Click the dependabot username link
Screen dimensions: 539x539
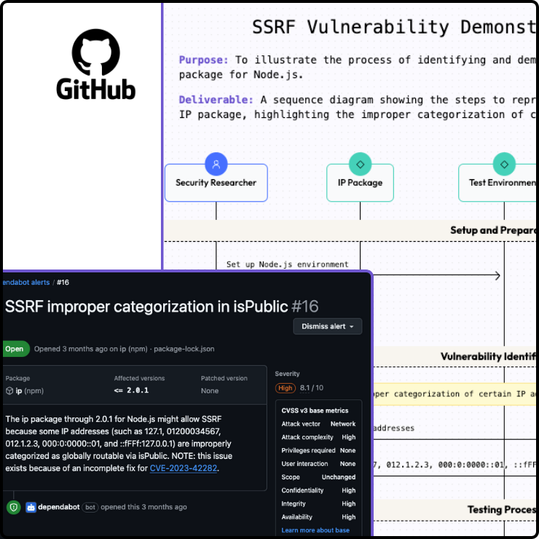click(x=59, y=507)
